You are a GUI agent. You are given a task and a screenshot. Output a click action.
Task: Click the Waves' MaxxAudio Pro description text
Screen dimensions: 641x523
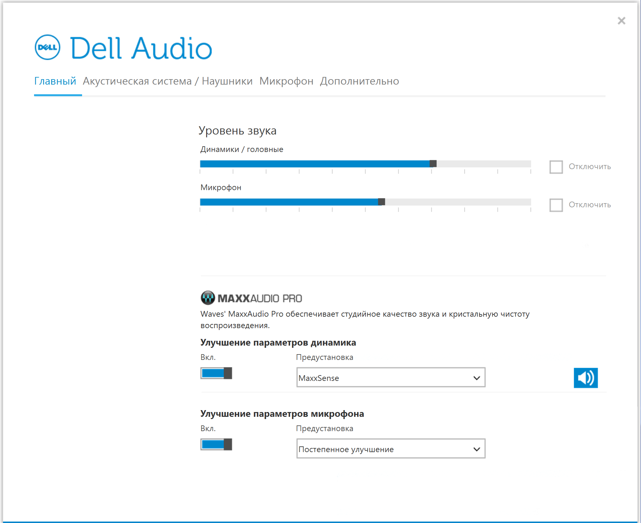(x=365, y=320)
